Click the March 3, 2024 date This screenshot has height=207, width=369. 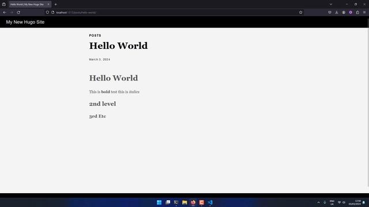point(100,59)
